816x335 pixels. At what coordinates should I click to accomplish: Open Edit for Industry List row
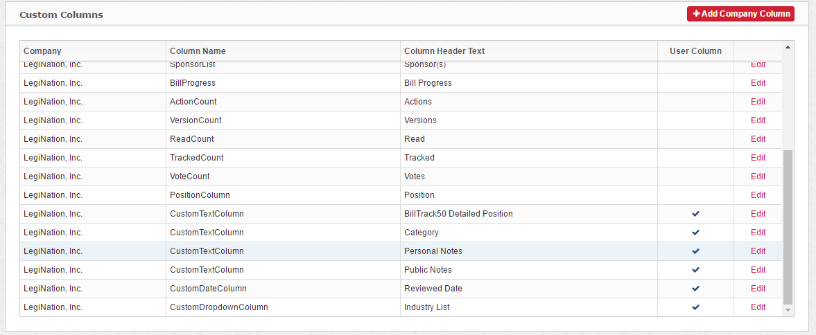tap(758, 307)
